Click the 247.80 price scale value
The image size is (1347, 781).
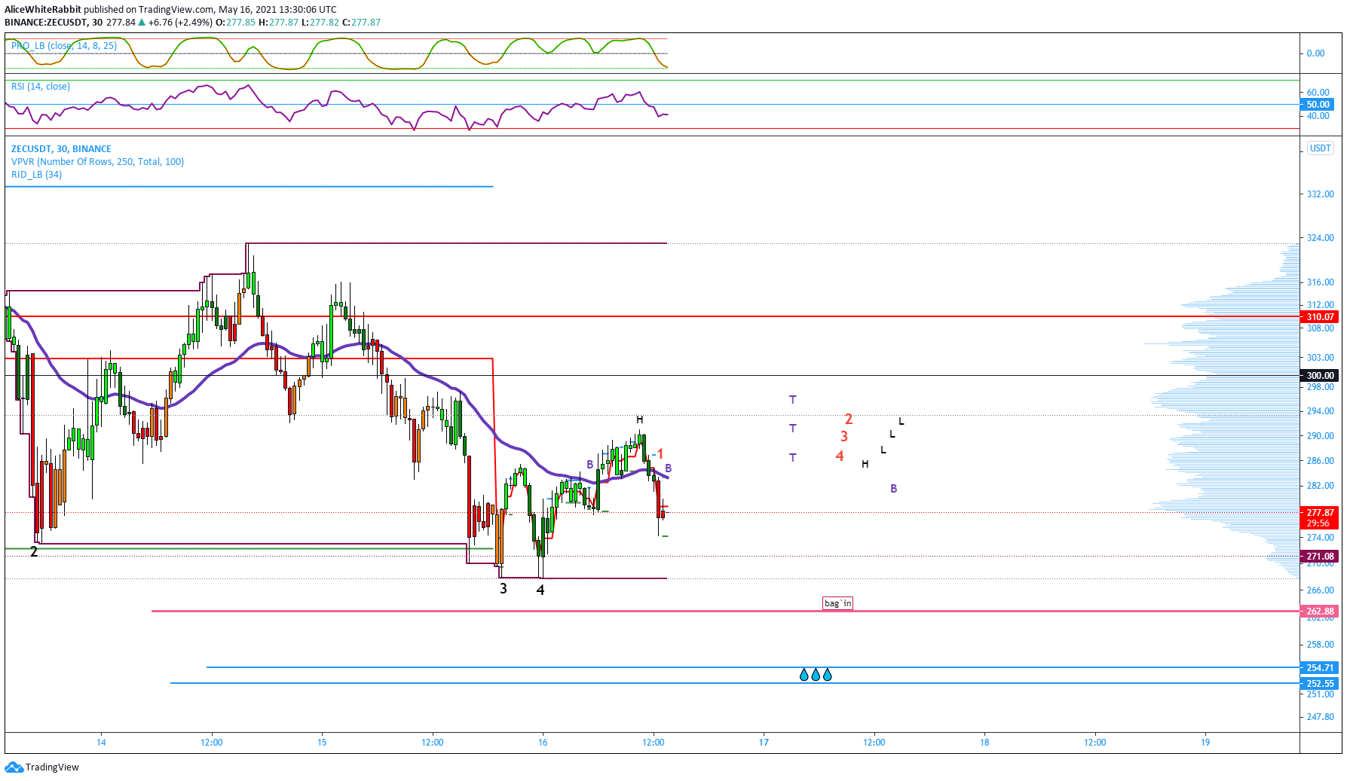[x=1320, y=717]
